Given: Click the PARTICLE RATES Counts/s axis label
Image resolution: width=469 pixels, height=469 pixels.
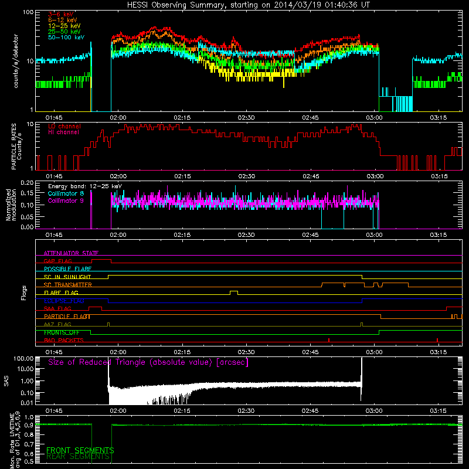Looking at the screenshot, I should 16,147.
